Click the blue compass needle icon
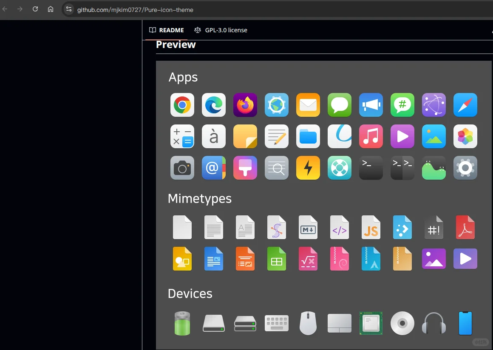Viewport: 493px width, 350px height. pyautogui.click(x=465, y=105)
